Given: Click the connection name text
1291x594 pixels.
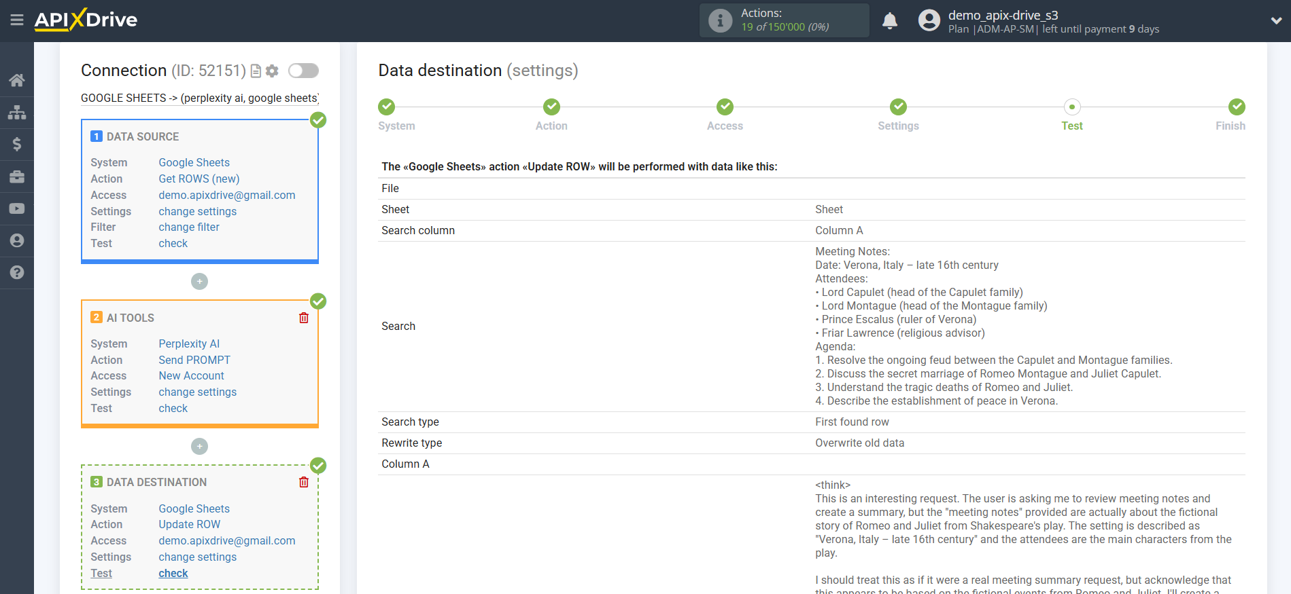Looking at the screenshot, I should click(x=200, y=98).
